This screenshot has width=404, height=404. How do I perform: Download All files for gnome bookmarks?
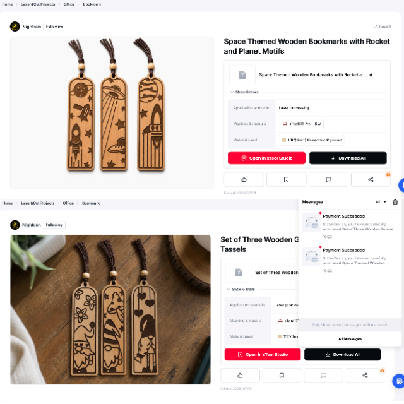(342, 355)
